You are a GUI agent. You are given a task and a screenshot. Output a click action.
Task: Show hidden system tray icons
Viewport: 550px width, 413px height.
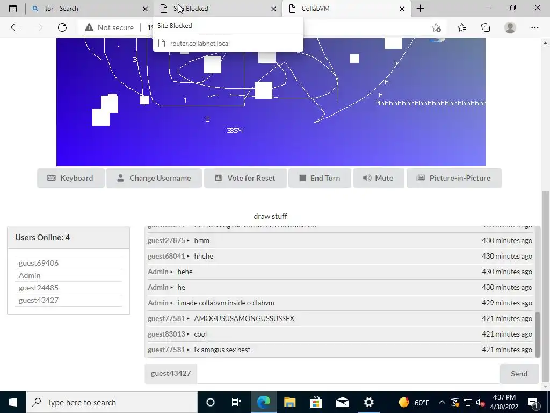[x=442, y=402]
